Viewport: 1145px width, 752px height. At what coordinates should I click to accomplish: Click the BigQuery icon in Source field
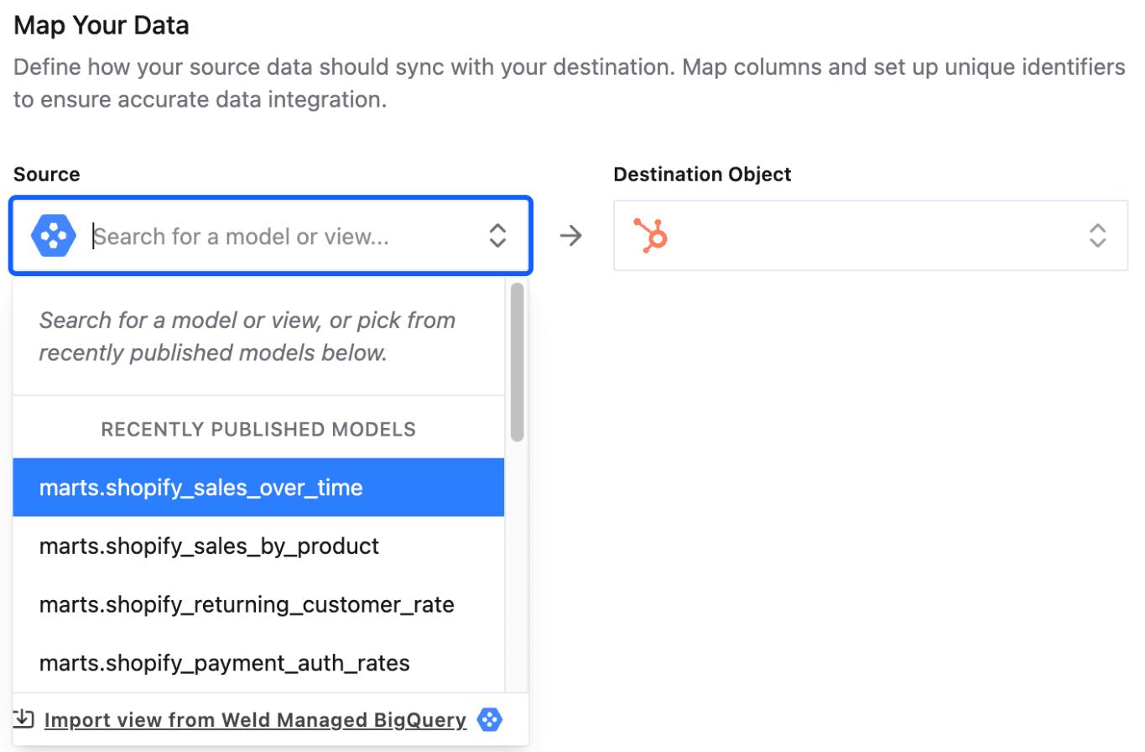(x=54, y=236)
